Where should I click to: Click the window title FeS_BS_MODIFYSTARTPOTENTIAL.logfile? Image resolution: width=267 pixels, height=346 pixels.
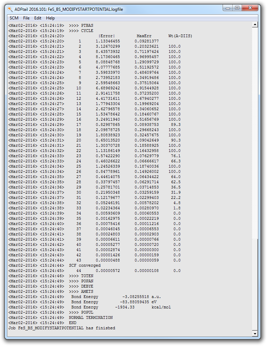click(85, 9)
